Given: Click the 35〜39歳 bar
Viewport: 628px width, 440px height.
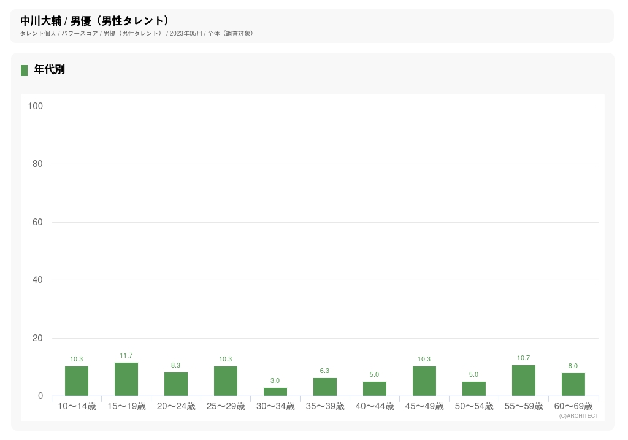Looking at the screenshot, I should click(x=325, y=387).
